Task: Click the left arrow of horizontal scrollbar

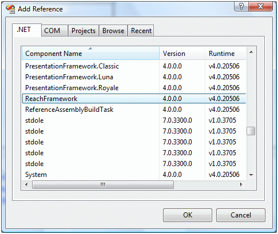Action: click(26, 184)
